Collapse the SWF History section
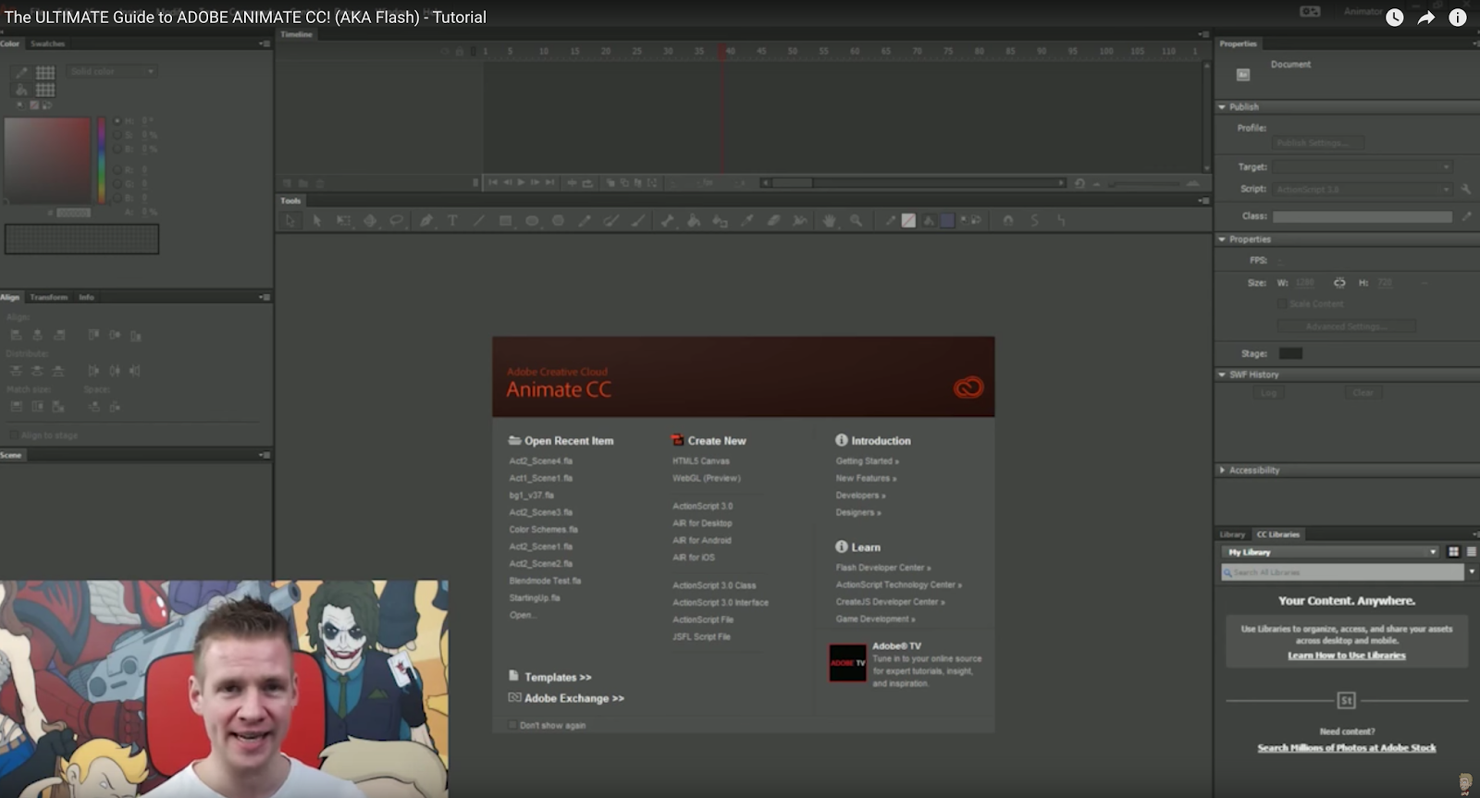 click(x=1222, y=375)
